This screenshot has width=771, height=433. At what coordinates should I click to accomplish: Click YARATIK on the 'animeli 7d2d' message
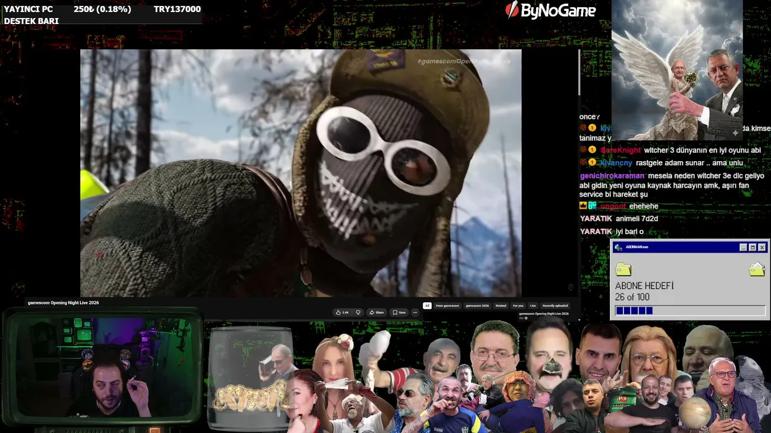pos(596,219)
